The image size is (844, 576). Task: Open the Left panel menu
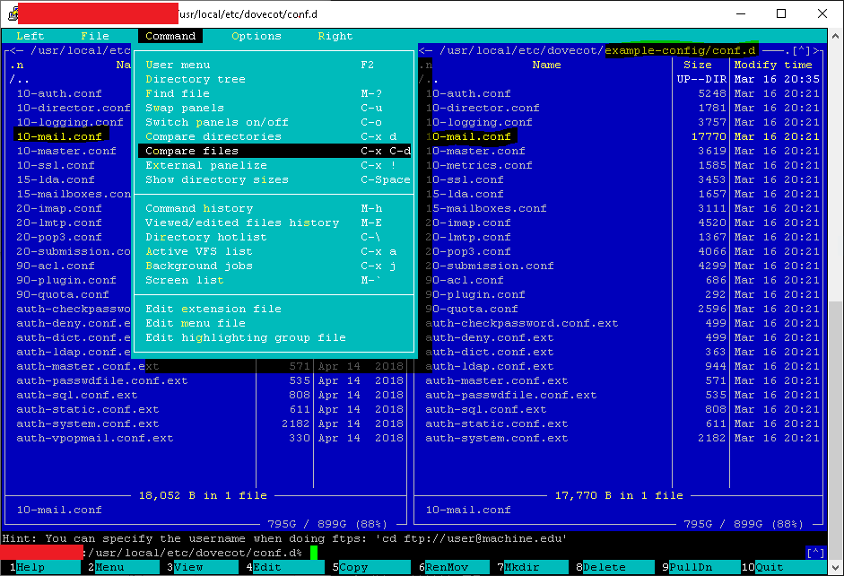click(30, 36)
